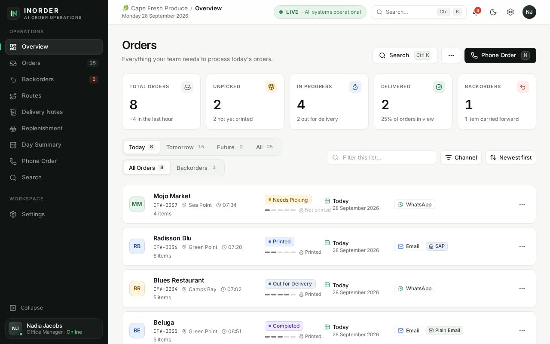Click Plain Email badge on Beluga order

444,331
